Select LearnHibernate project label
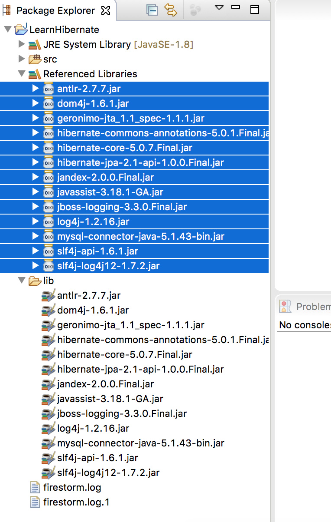 click(64, 30)
